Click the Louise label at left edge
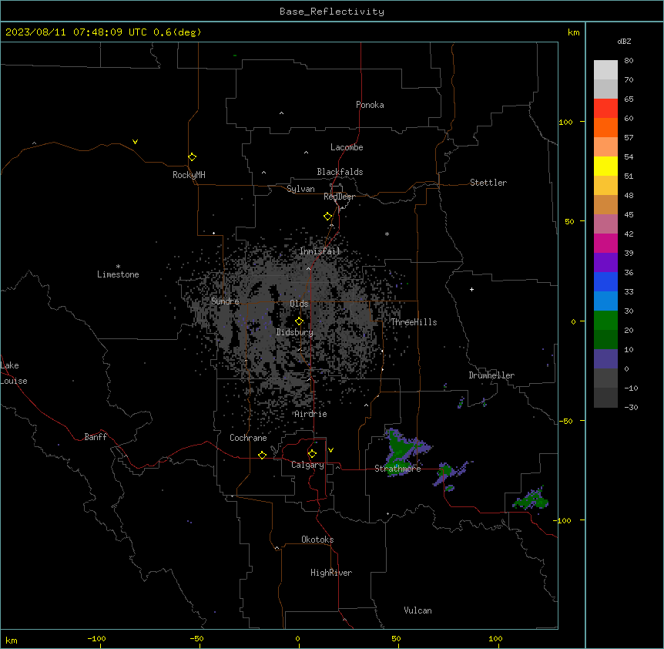Image resolution: width=664 pixels, height=649 pixels. 14,381
